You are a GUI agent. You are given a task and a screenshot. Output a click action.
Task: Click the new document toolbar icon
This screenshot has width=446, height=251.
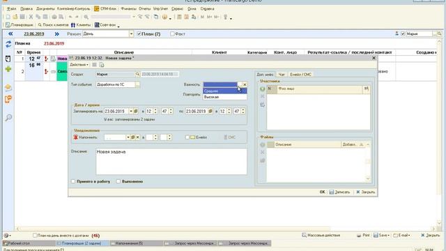click(8, 17)
